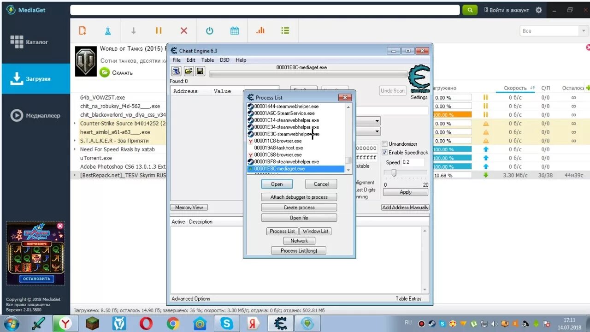Image resolution: width=590 pixels, height=332 pixels.
Task: Enable the Unrandomizer checkbox
Action: pyautogui.click(x=385, y=144)
